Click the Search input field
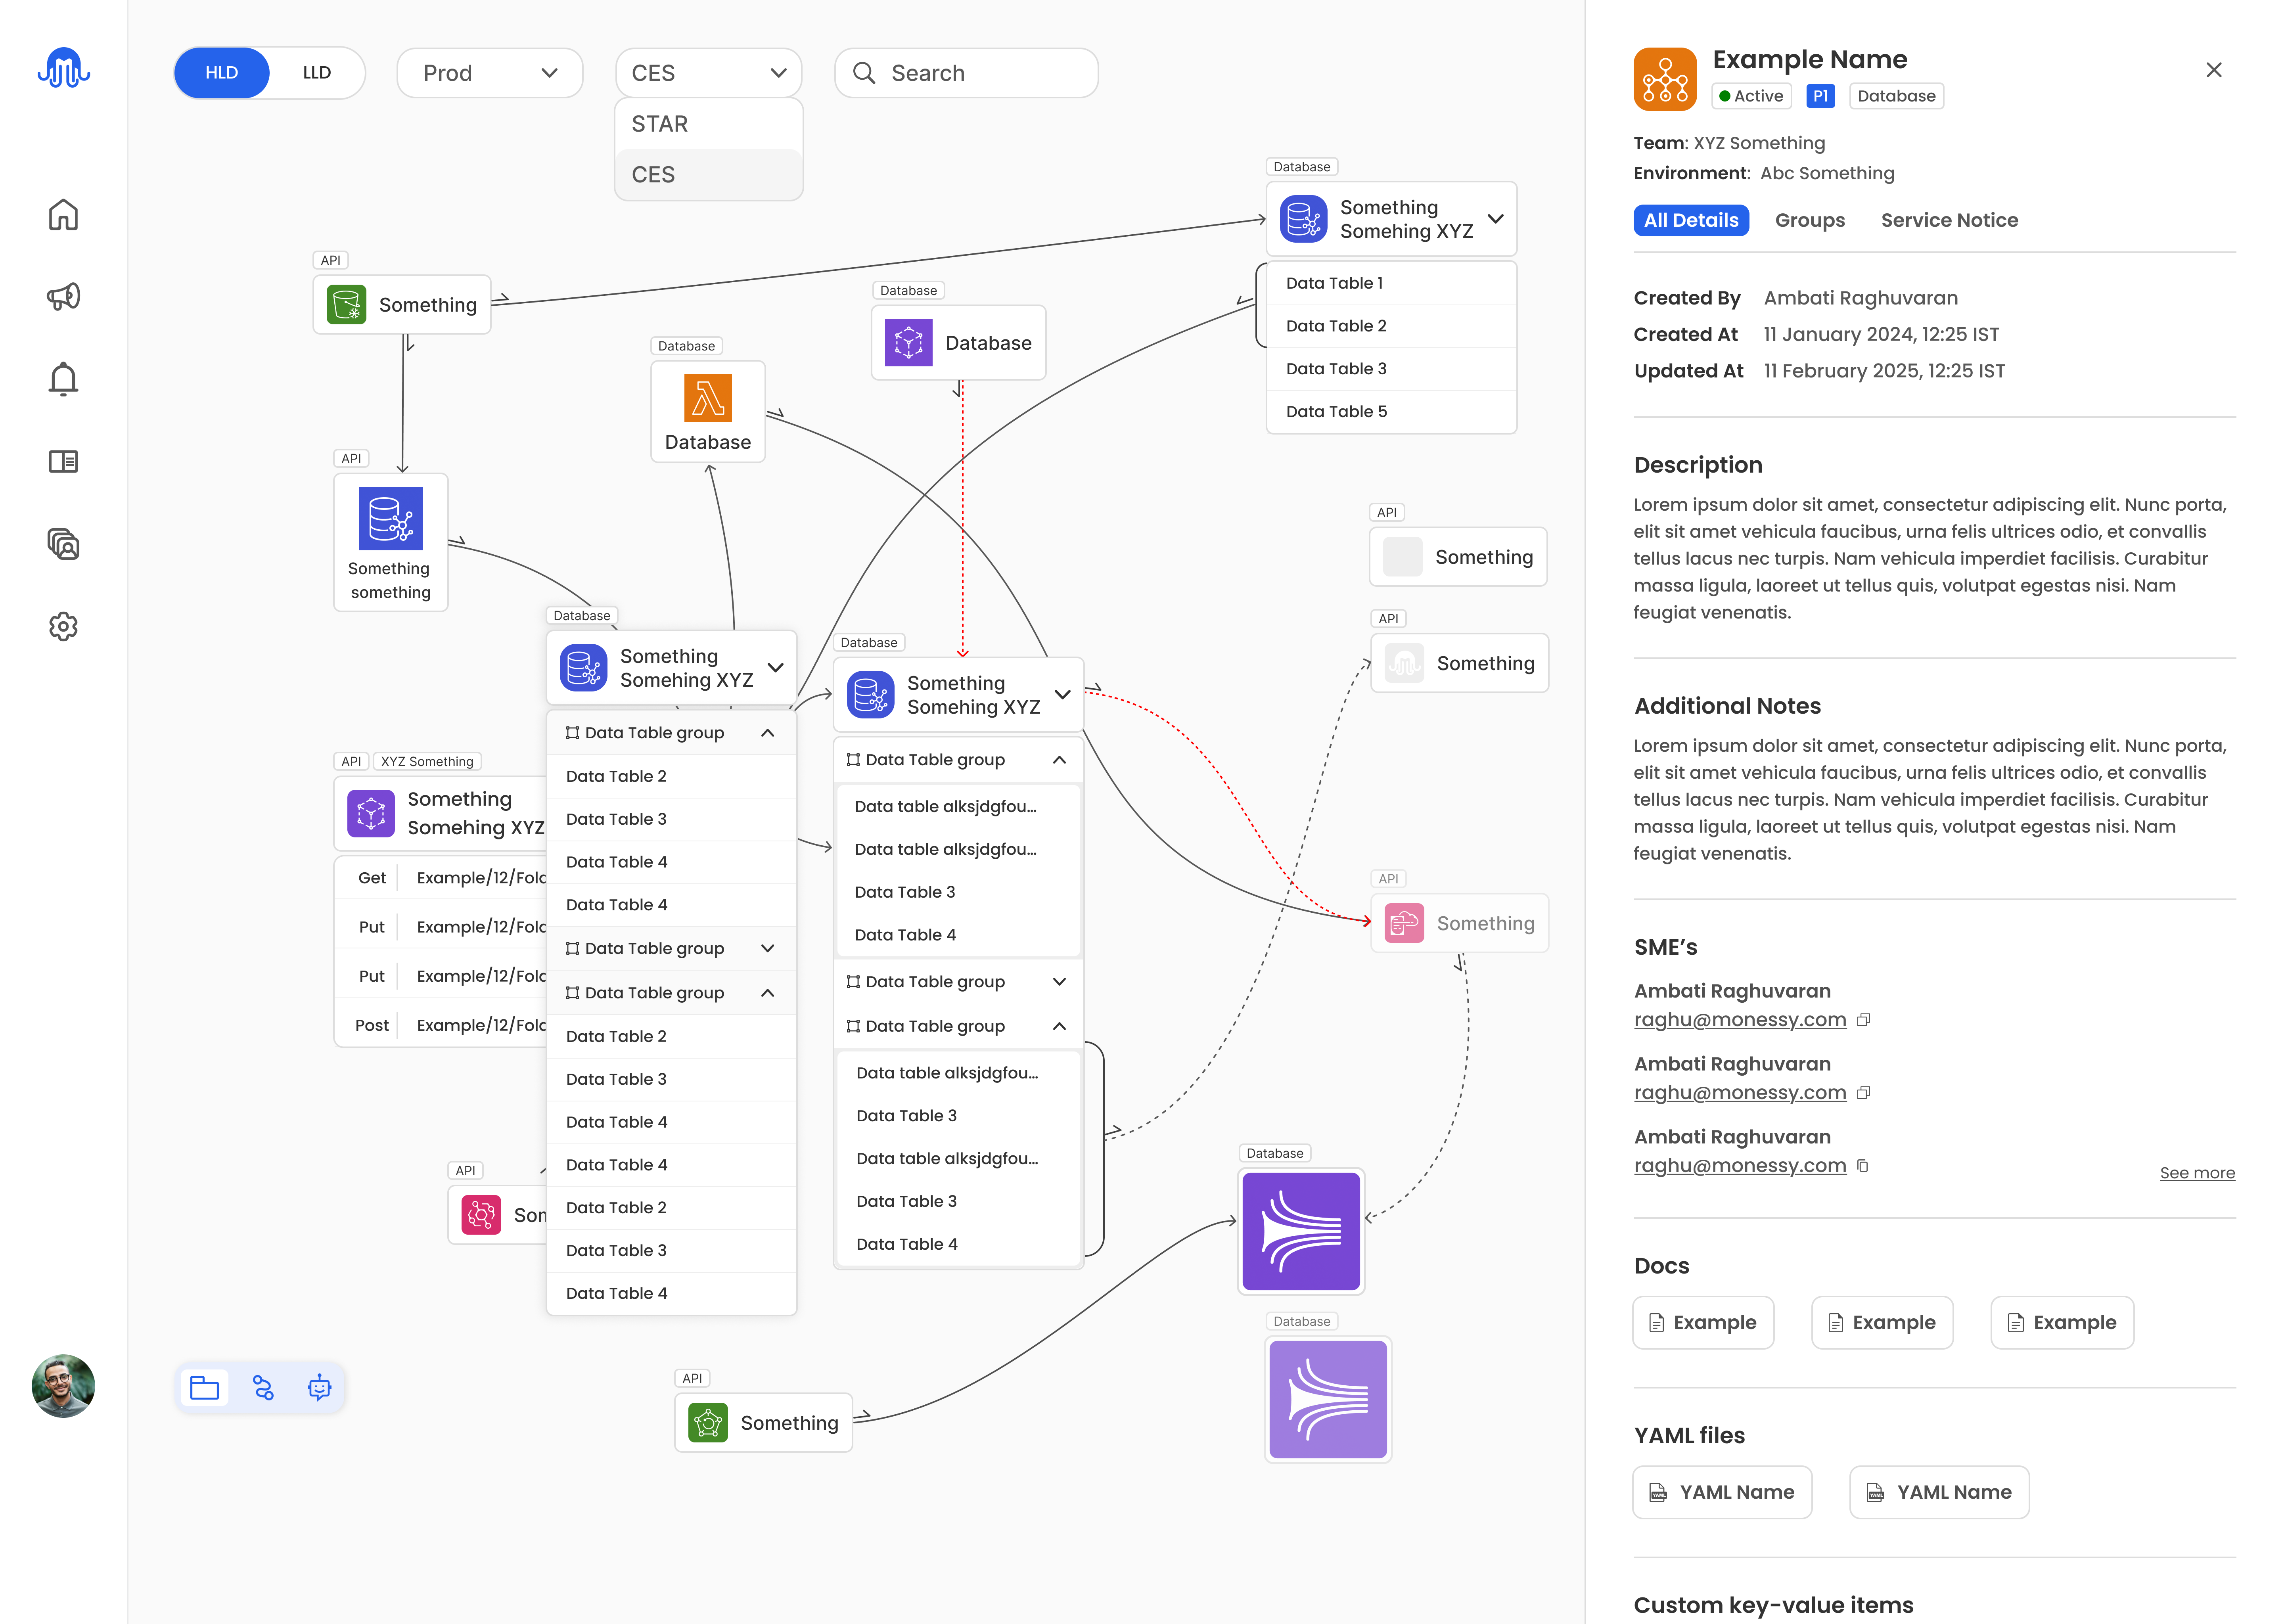The image size is (2284, 1624). (966, 73)
